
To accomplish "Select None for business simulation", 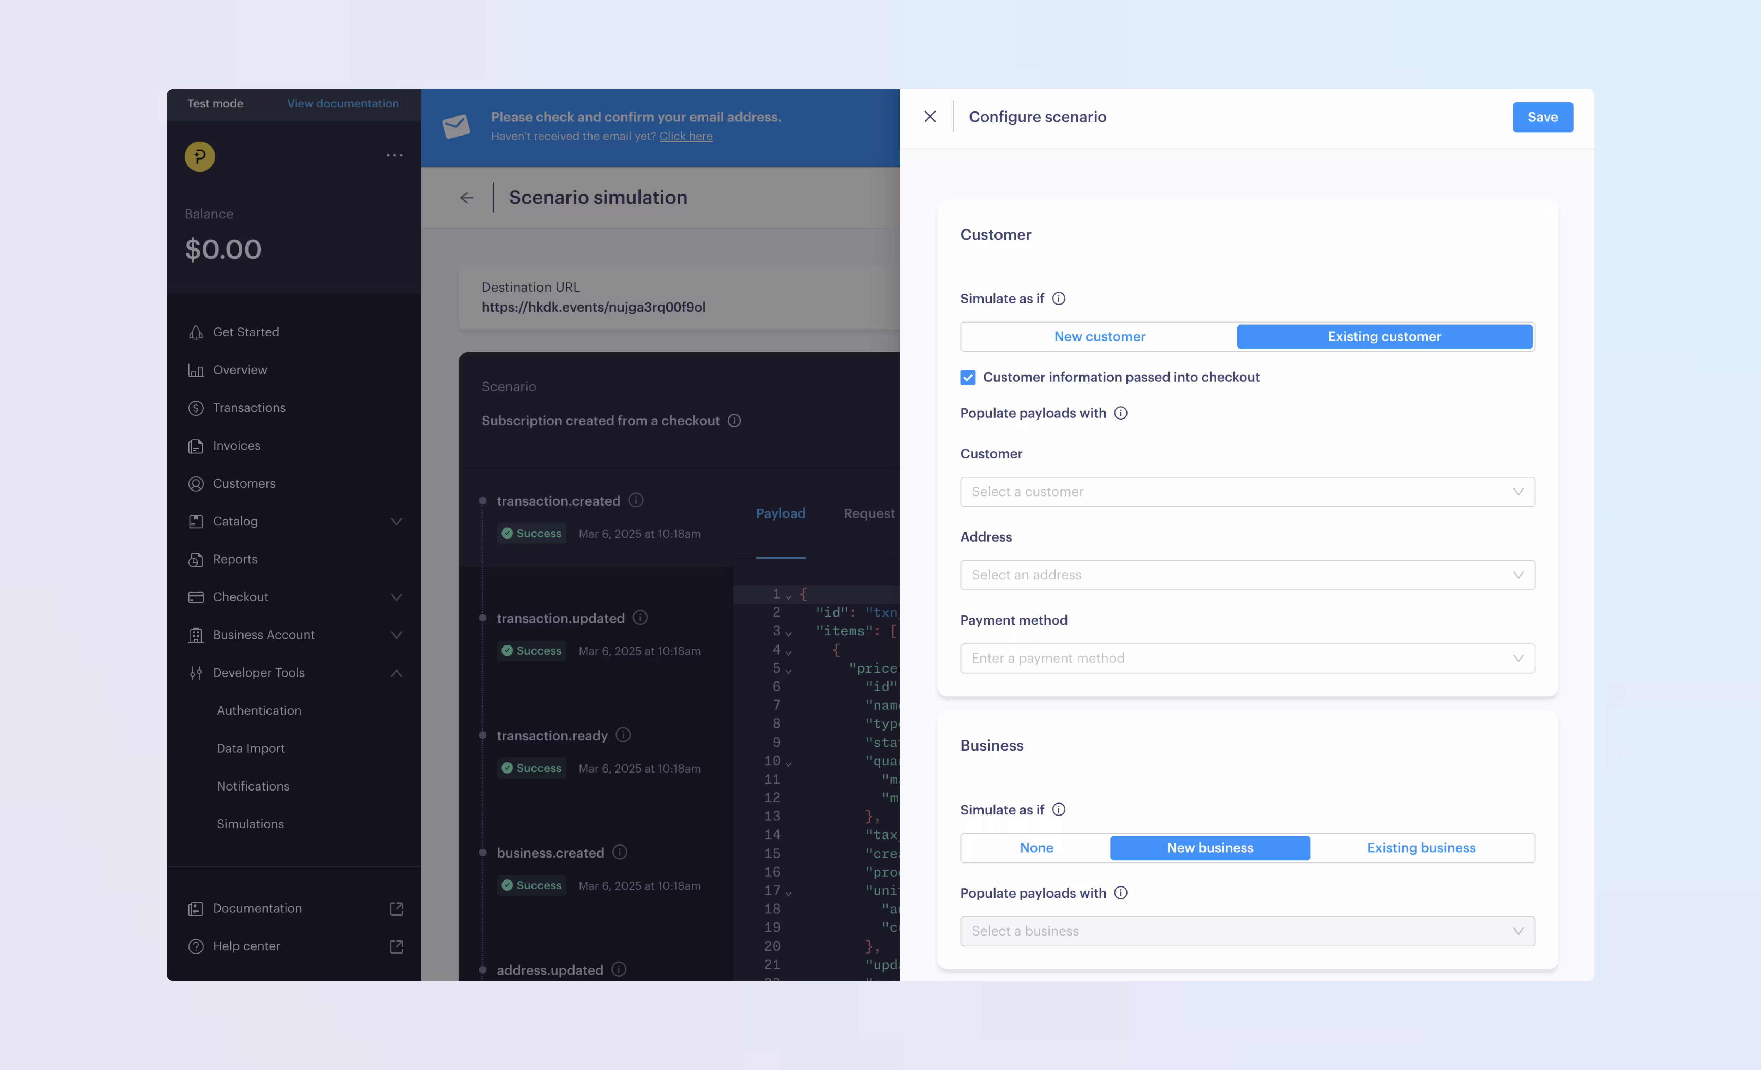I will pos(1036,848).
